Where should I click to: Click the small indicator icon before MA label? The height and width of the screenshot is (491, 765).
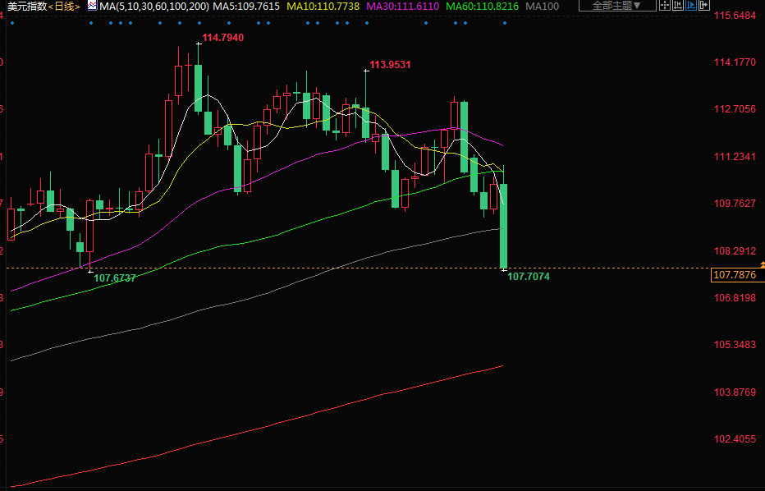[x=91, y=6]
